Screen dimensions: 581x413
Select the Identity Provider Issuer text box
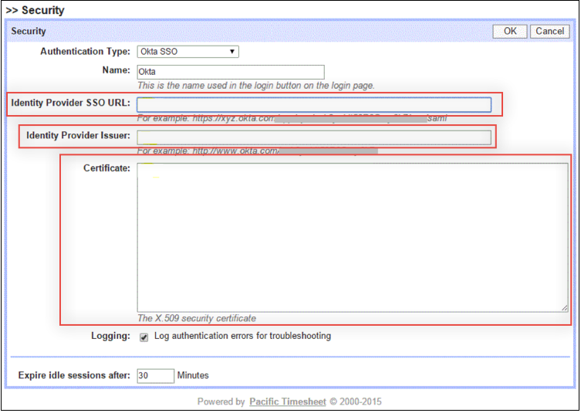point(314,137)
